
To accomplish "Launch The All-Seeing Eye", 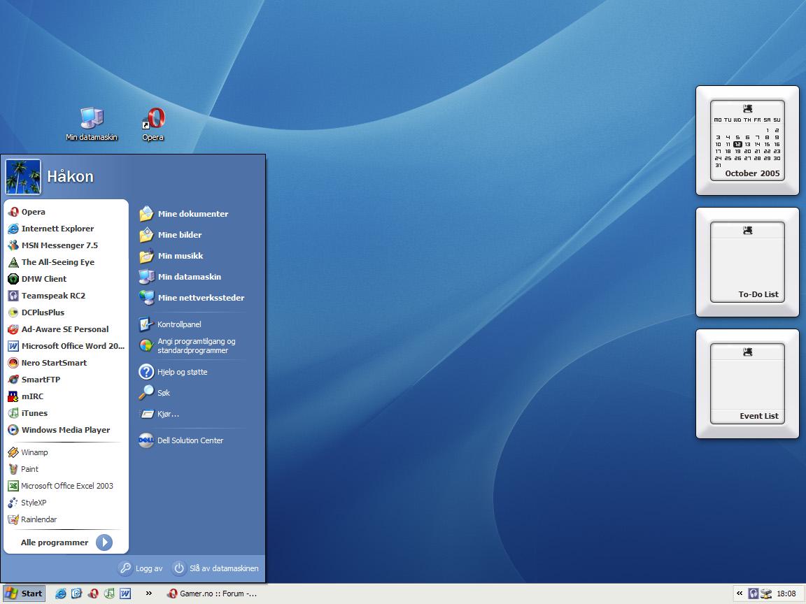I will tap(66, 262).
